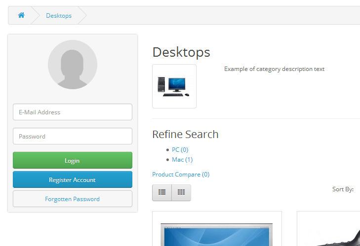
Task: Open the Forgotten Password link
Action: tap(73, 199)
